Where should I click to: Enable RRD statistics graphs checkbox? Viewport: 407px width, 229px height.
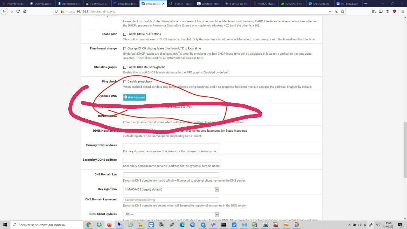[125, 67]
